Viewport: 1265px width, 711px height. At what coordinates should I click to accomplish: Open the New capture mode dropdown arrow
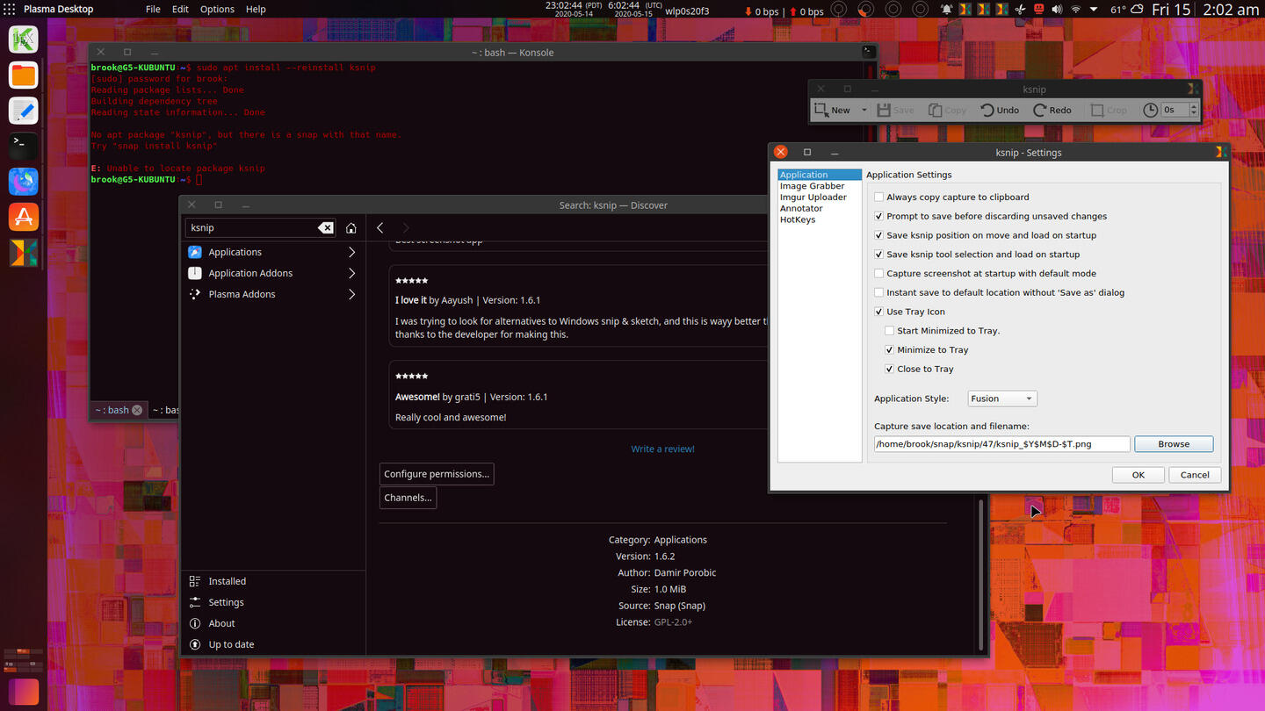[864, 111]
